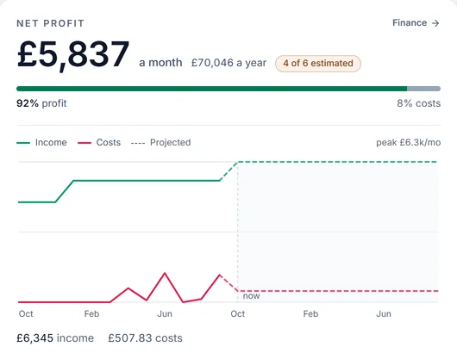Viewport: 457px width, 353px height.
Task: Click the dashed green projected income line
Action: [337, 162]
